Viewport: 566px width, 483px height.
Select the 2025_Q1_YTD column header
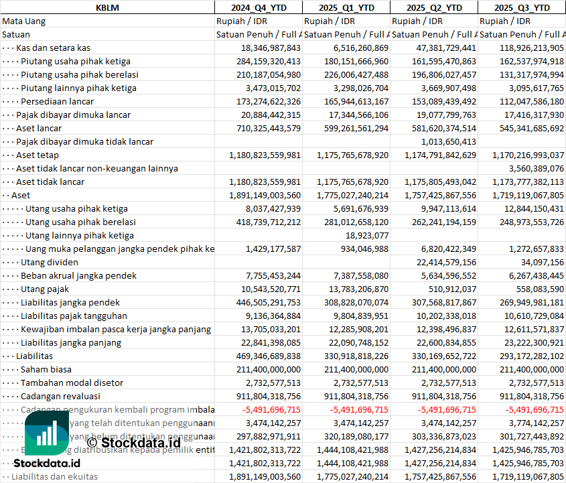(346, 7)
